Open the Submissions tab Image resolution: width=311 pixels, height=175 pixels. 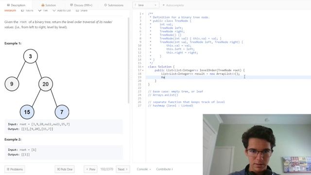click(x=114, y=5)
